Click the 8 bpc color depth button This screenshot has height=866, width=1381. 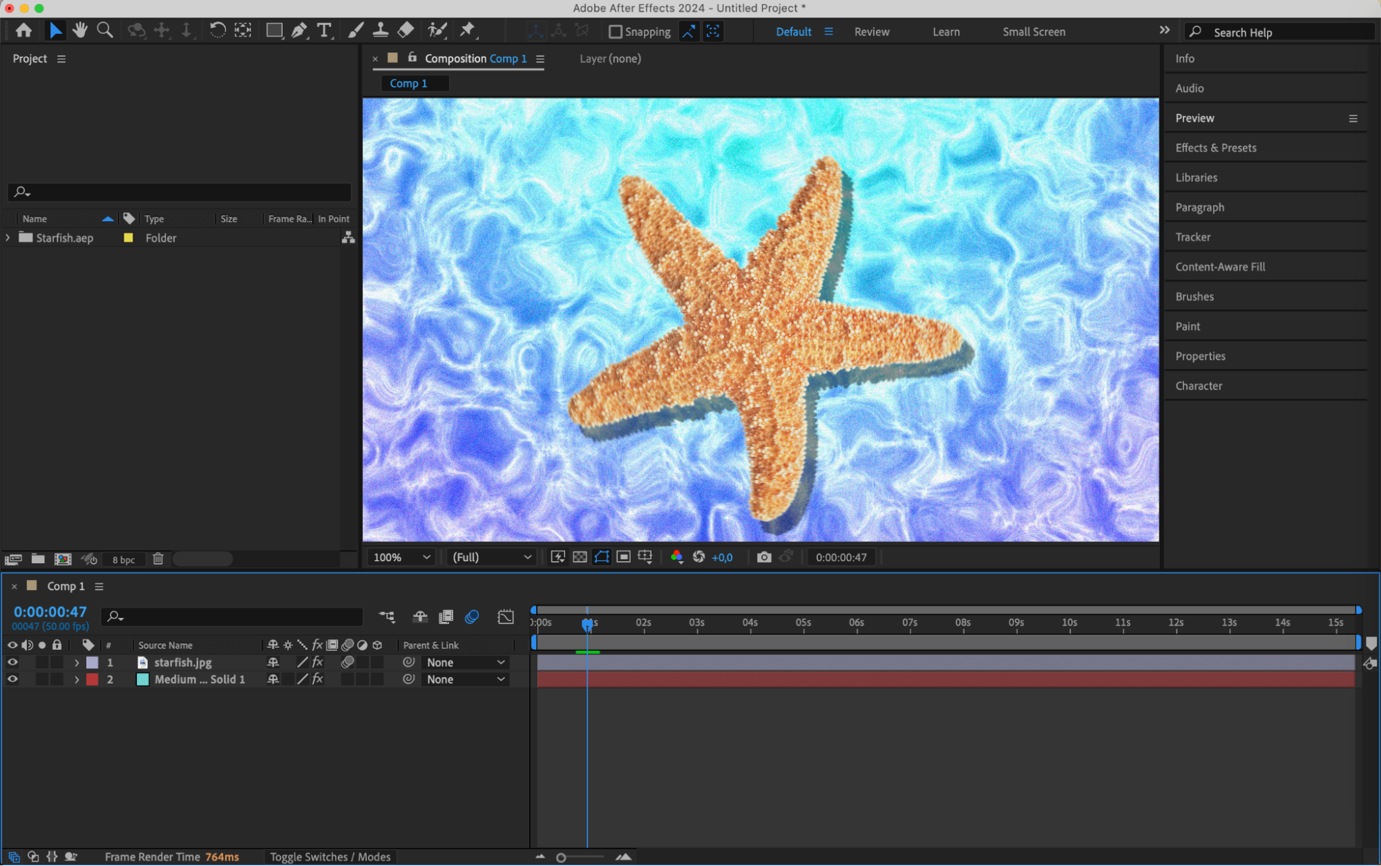pos(124,560)
